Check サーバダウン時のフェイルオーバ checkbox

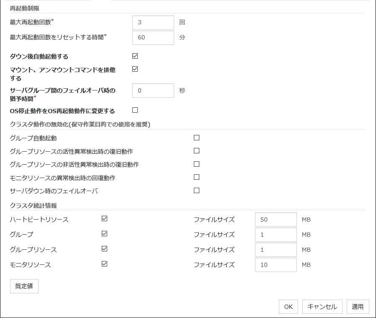point(196,191)
